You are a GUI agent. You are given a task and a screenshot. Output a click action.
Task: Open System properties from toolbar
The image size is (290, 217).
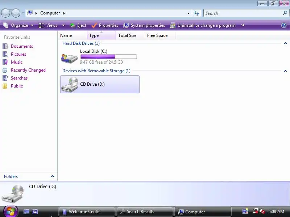(144, 25)
